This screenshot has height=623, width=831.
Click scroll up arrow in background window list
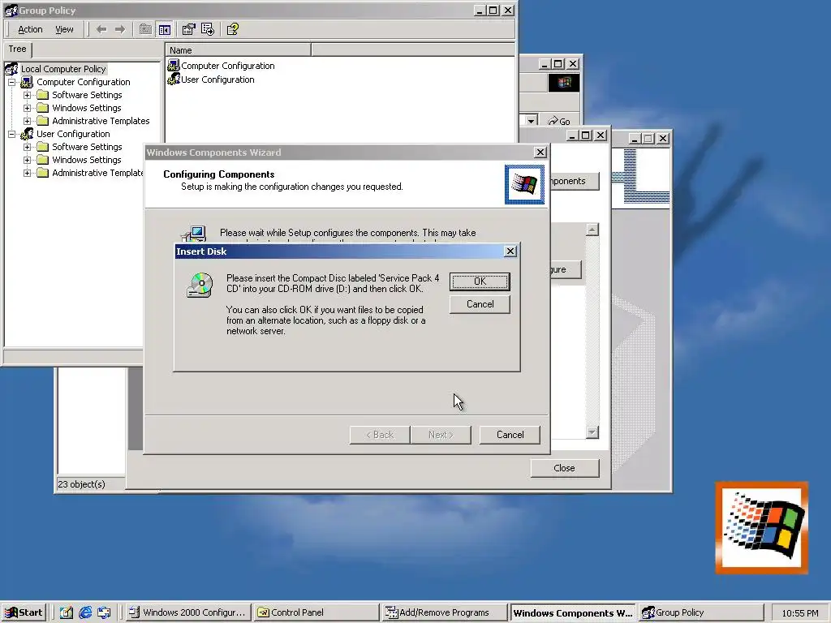pos(592,230)
